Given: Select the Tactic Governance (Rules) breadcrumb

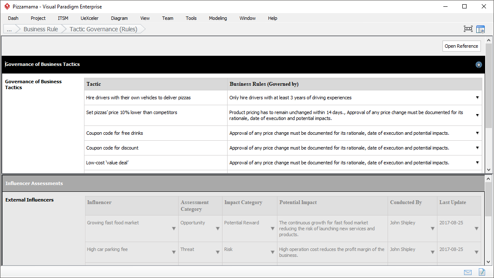Looking at the screenshot, I should 103,29.
